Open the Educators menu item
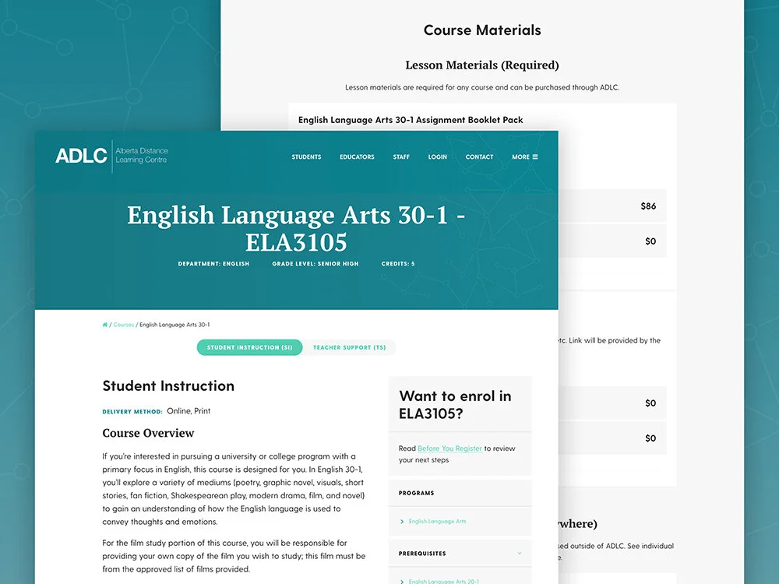779x584 pixels. [357, 157]
